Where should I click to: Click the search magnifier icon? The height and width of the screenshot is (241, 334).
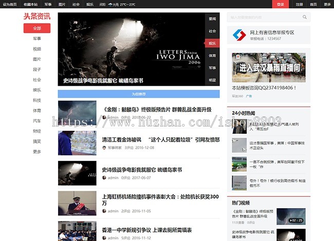pos(305,17)
